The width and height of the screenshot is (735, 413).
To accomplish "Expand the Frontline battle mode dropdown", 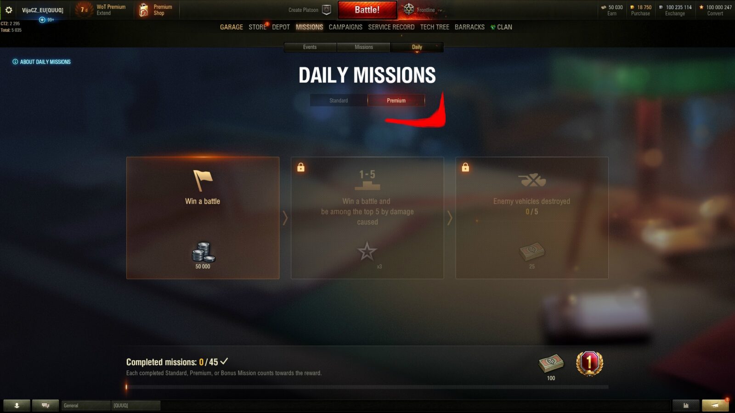I will (440, 10).
